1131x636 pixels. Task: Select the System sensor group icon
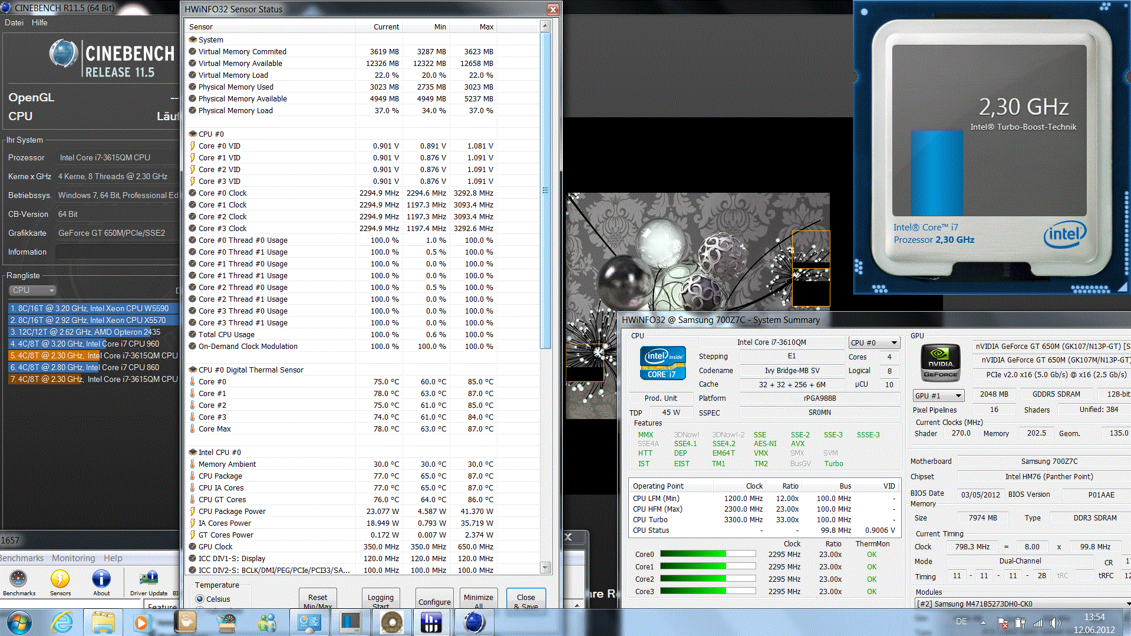(192, 39)
